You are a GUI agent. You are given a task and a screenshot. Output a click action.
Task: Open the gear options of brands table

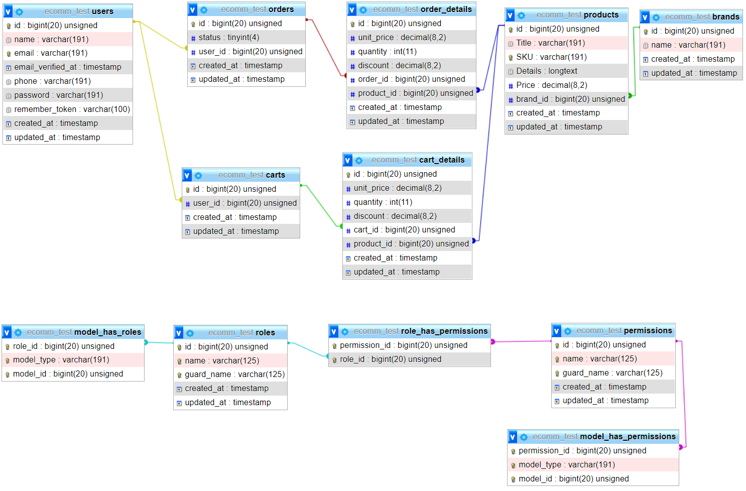[x=656, y=17]
